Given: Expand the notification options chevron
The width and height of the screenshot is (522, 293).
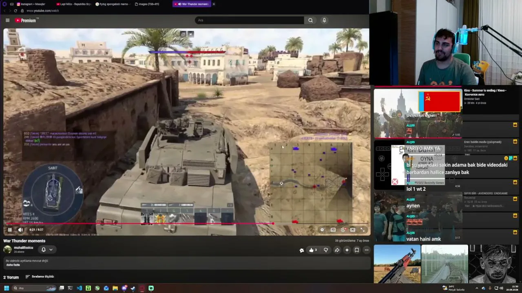Looking at the screenshot, I should coord(51,249).
